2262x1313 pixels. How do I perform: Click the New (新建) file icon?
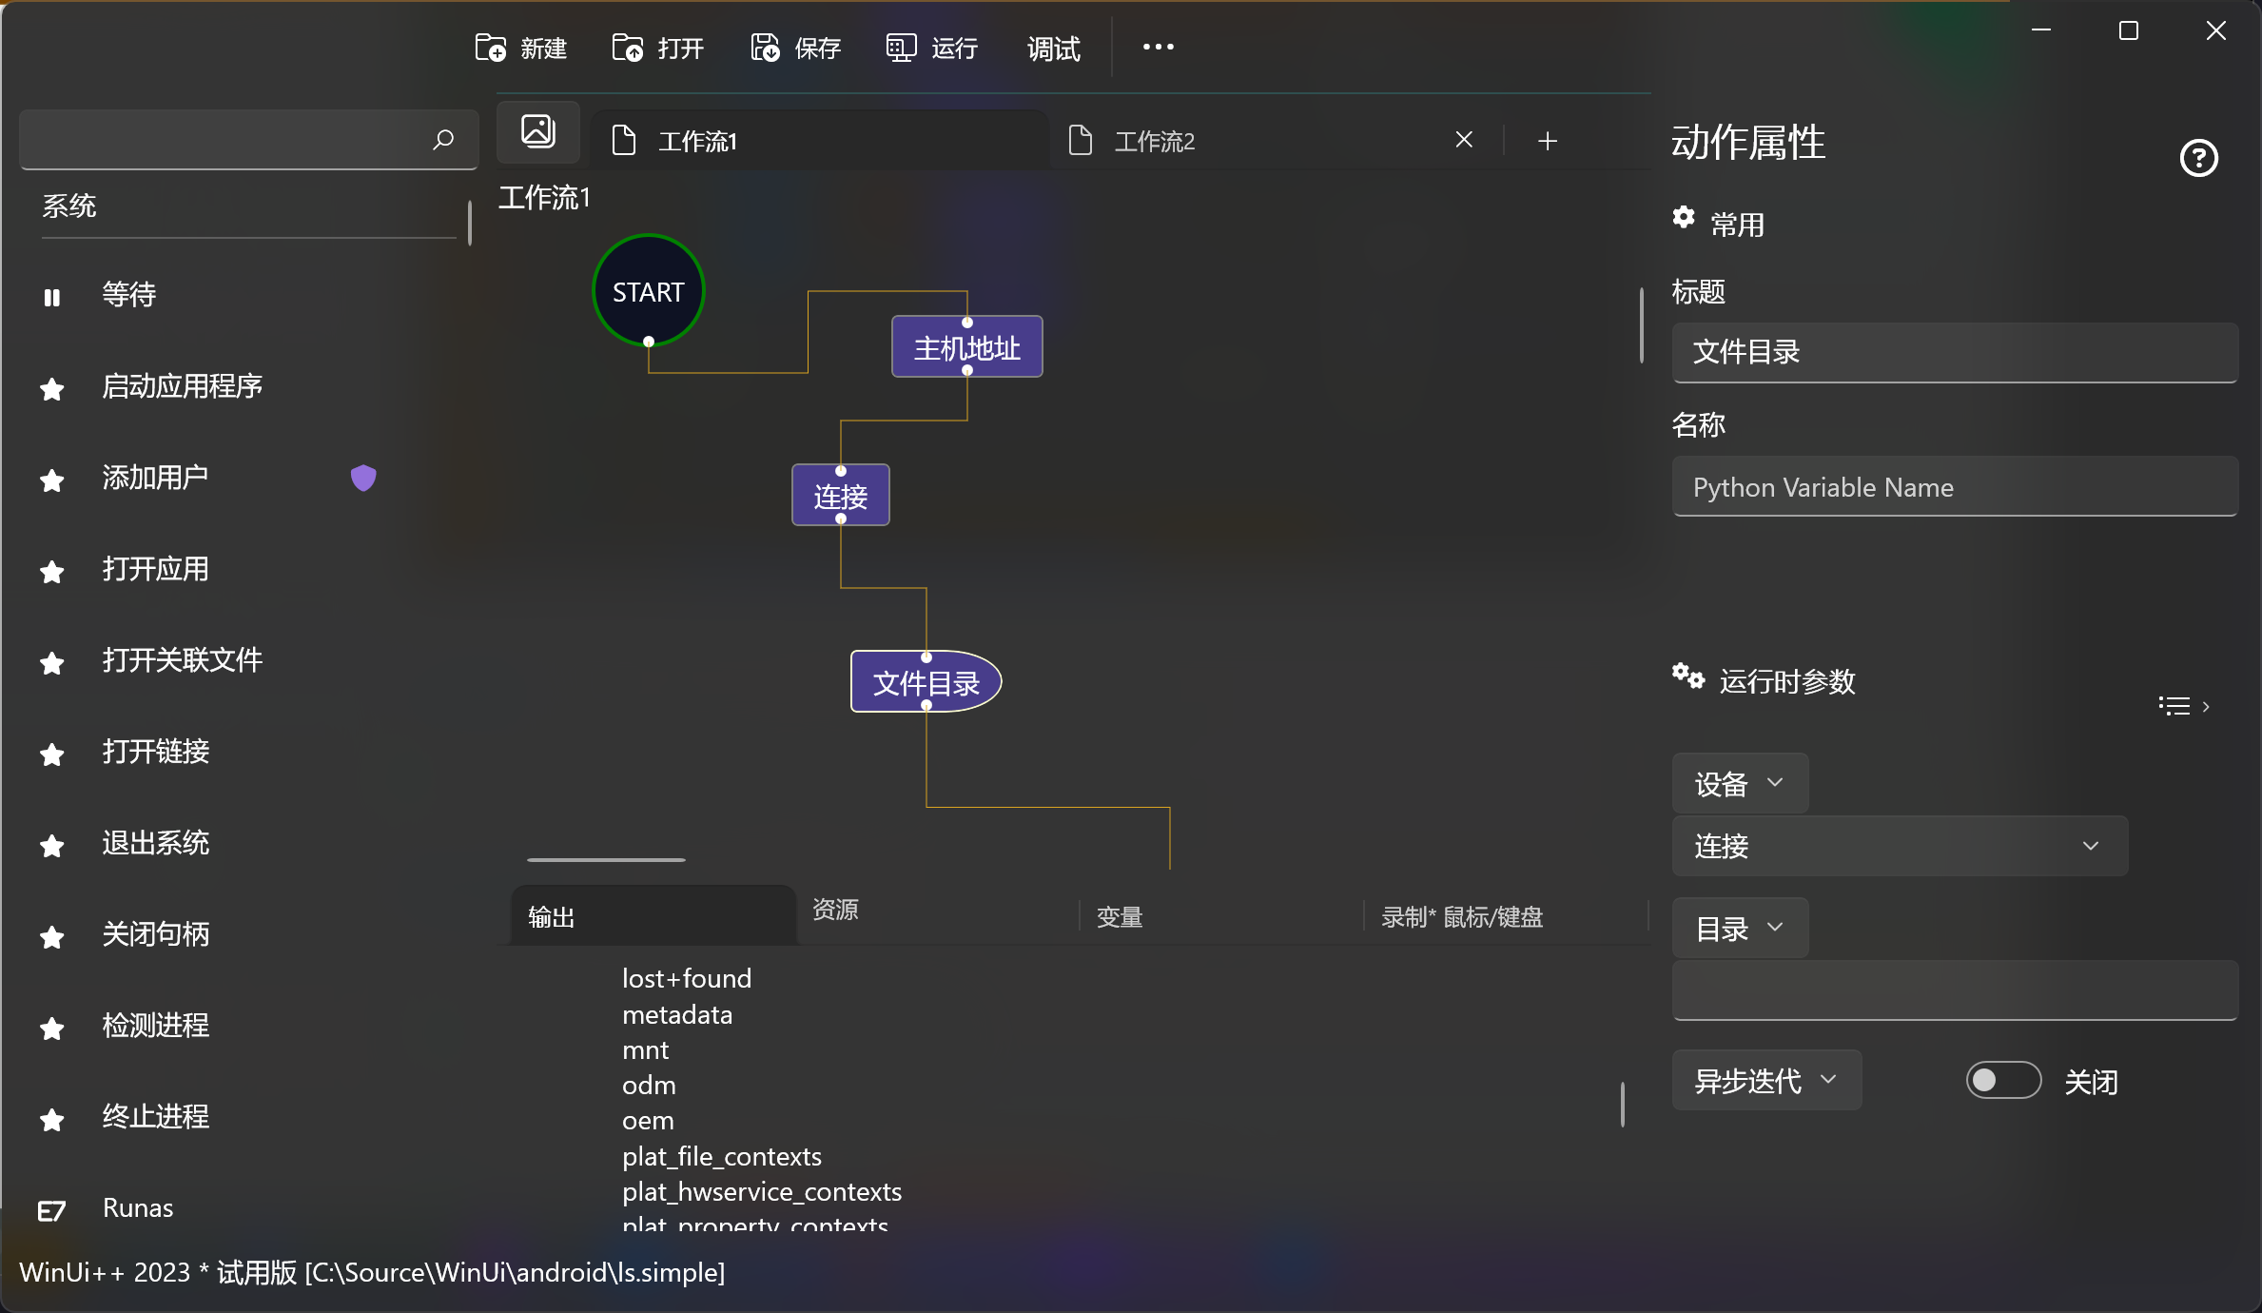(x=490, y=48)
